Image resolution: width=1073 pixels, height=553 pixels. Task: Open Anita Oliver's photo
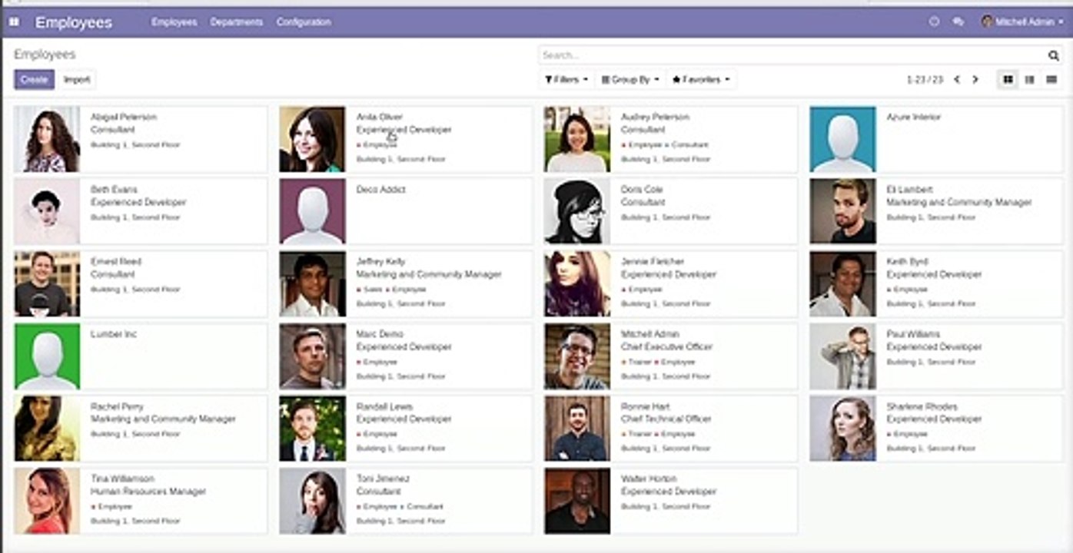click(x=312, y=139)
